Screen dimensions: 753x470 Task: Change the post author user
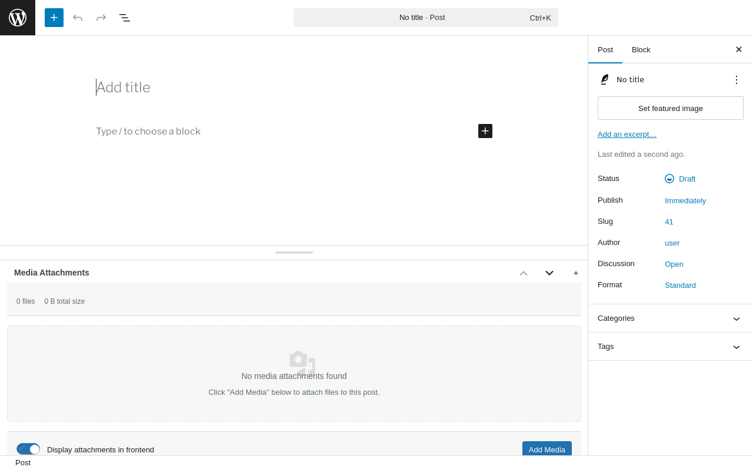(x=672, y=243)
